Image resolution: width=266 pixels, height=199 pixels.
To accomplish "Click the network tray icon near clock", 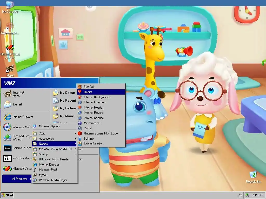I will click(248, 195).
